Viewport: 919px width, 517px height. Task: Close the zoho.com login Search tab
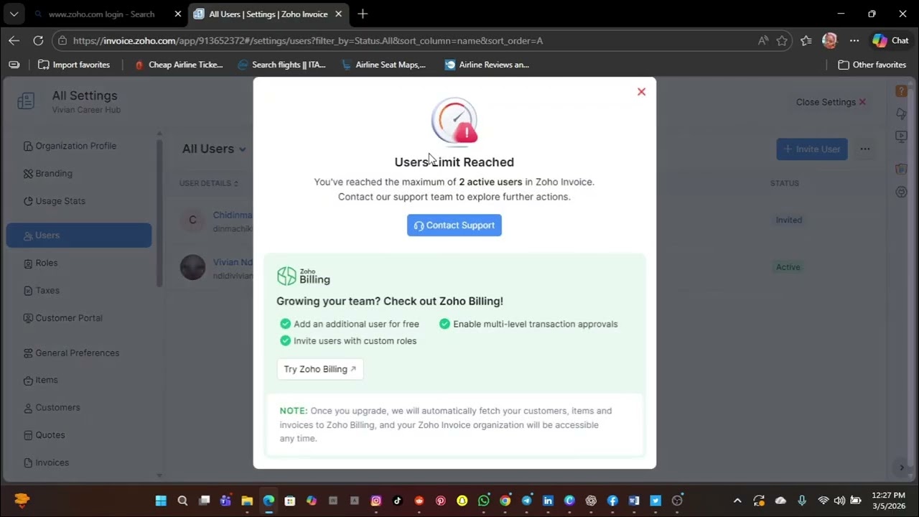pos(178,14)
